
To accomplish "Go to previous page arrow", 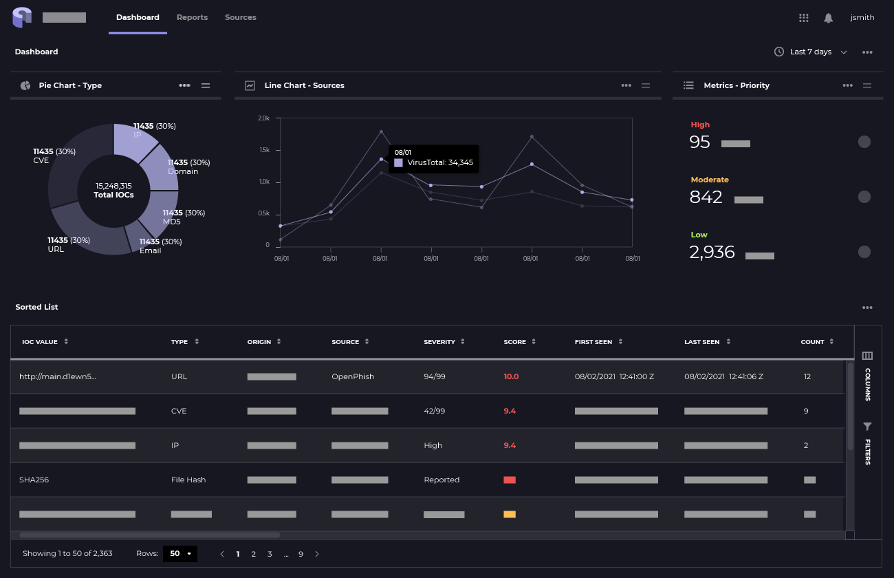I will click(221, 554).
